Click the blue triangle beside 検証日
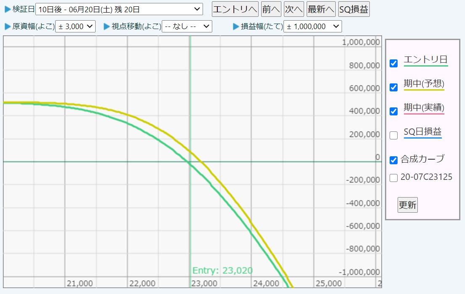 click(8, 9)
